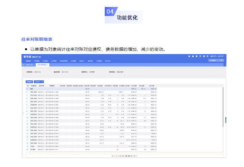This screenshot has height=167, width=244.
Task: Click the 单据配置 button
Action: [29, 82]
